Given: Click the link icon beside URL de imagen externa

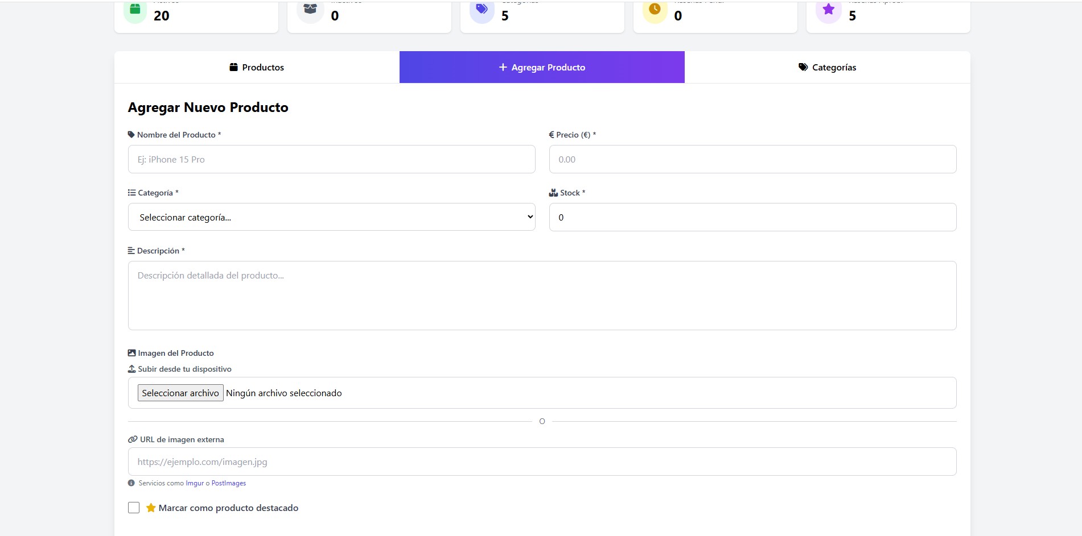Looking at the screenshot, I should click(131, 439).
